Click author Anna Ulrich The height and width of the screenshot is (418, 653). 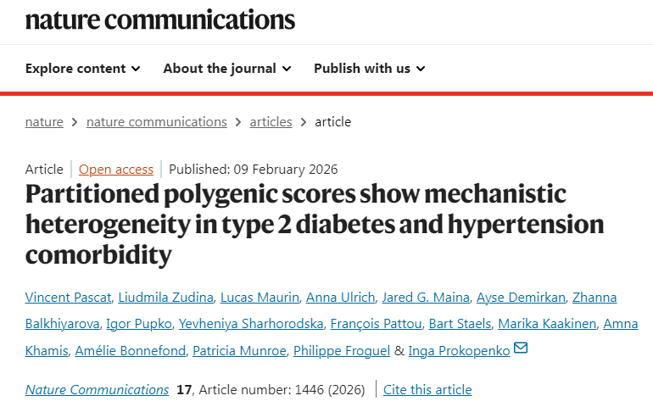341,298
